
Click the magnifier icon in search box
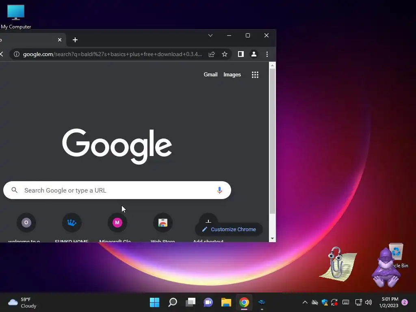(x=15, y=190)
